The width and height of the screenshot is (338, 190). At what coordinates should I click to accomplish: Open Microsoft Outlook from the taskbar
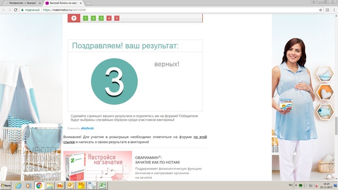click(71, 185)
